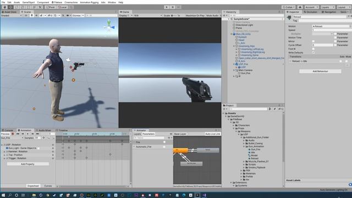This screenshot has height=198, width=352.
Task: Open Windows search from taskbar
Action: tap(10, 195)
